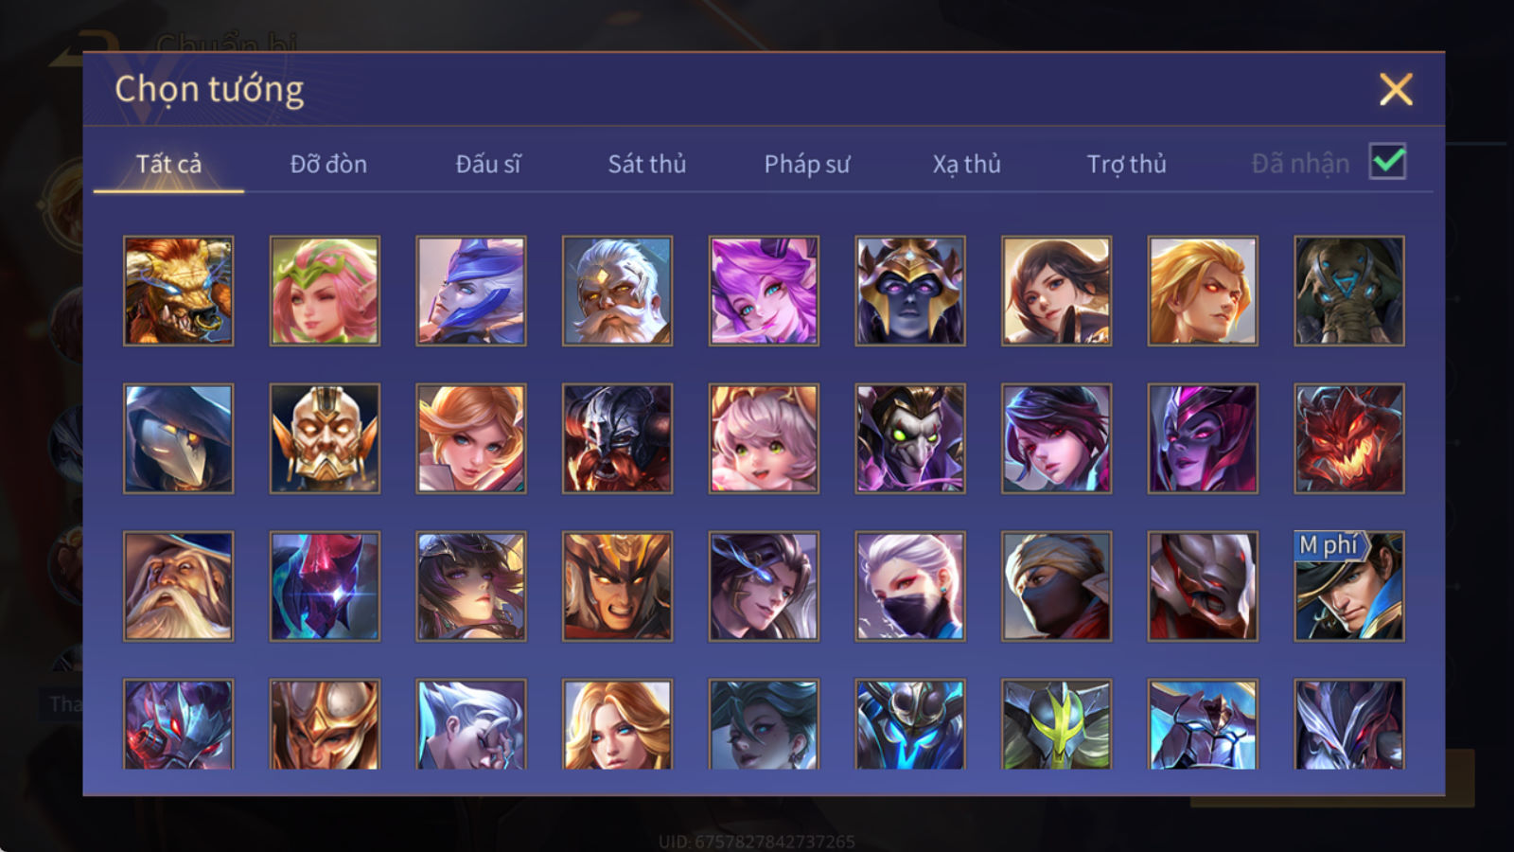Select the hero marked M phí
1514x852 pixels.
[x=1349, y=586]
